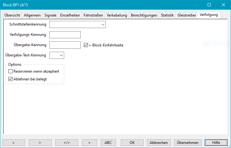
Task: Click the '+' add button
Action: pyautogui.click(x=90, y=142)
